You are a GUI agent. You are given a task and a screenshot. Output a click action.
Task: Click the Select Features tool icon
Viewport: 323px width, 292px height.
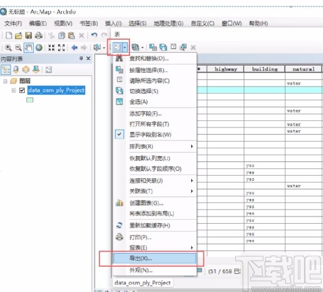97,47
